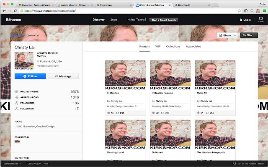Open the memexstudio.com link
The height and width of the screenshot is (167, 268).
point(47,66)
